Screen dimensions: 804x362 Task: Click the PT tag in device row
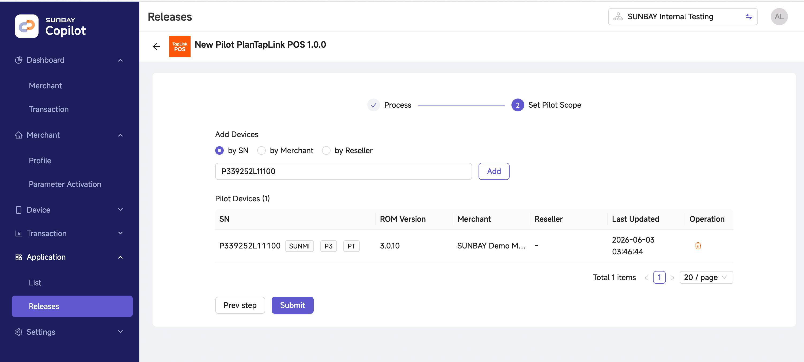pyautogui.click(x=351, y=246)
